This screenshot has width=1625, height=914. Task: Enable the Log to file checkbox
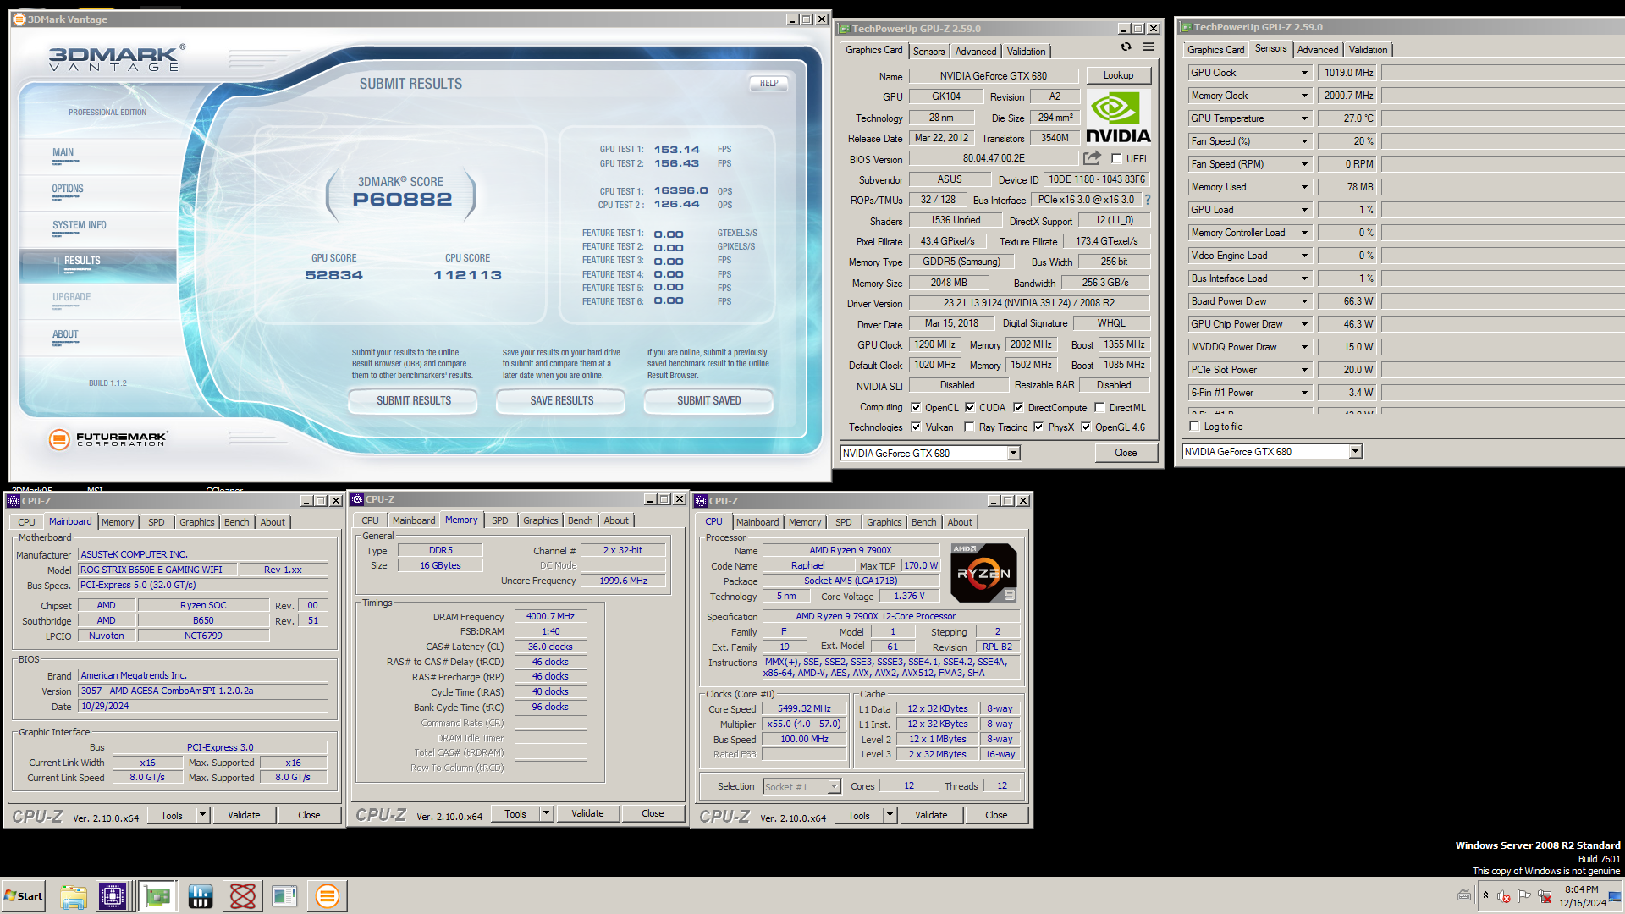coord(1195,427)
